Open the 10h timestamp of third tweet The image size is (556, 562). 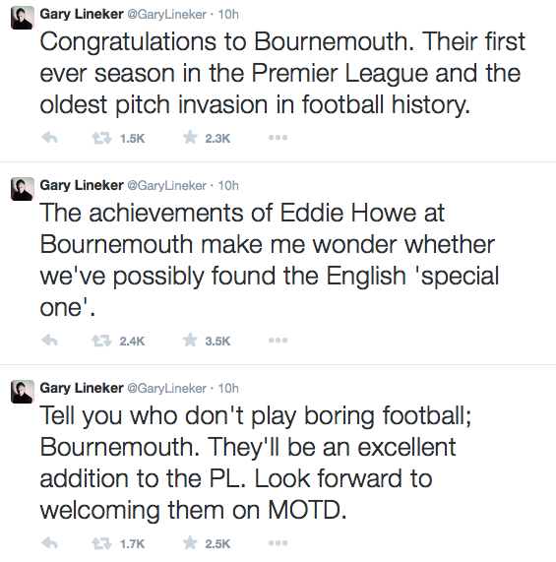(x=228, y=388)
